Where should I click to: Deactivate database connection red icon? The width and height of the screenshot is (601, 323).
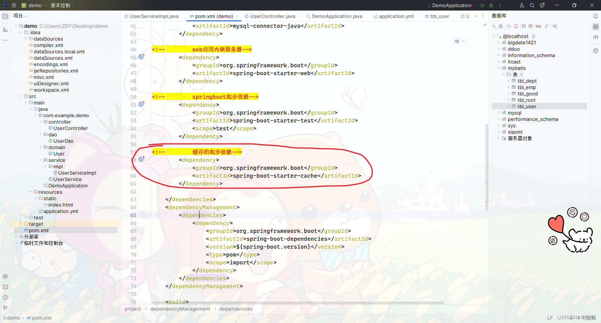[516, 26]
